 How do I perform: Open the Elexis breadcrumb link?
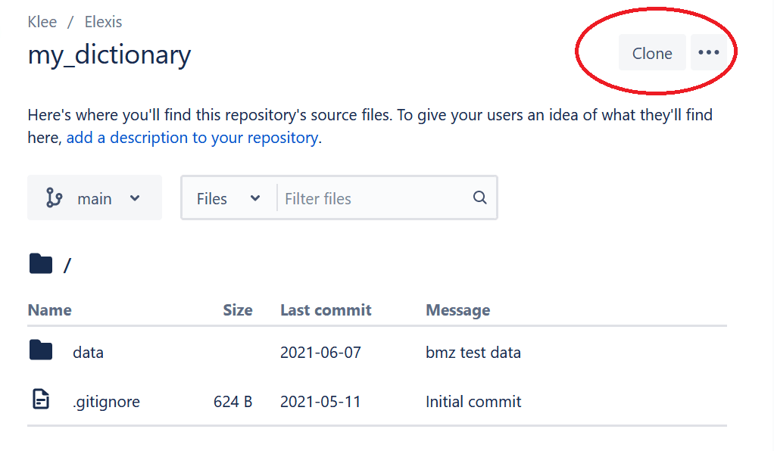(x=103, y=22)
